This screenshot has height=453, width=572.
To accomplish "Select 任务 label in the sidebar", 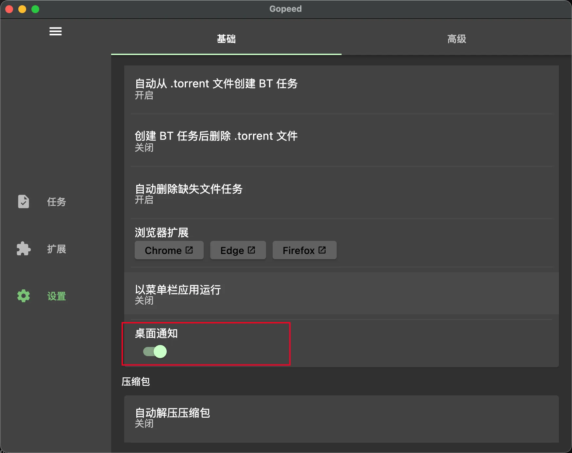I will pyautogui.click(x=57, y=202).
